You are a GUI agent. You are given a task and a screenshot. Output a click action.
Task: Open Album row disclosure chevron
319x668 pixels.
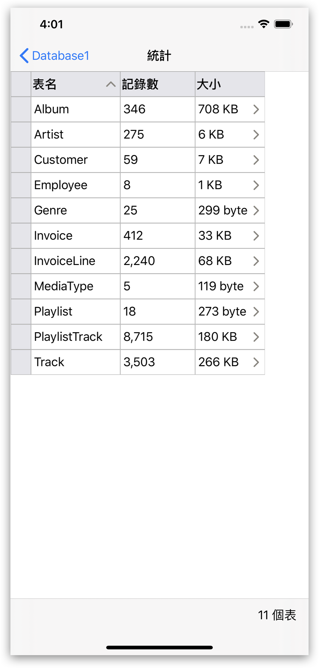pyautogui.click(x=256, y=109)
